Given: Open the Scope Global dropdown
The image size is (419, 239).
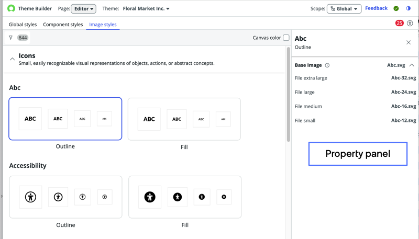Looking at the screenshot, I should [x=344, y=9].
